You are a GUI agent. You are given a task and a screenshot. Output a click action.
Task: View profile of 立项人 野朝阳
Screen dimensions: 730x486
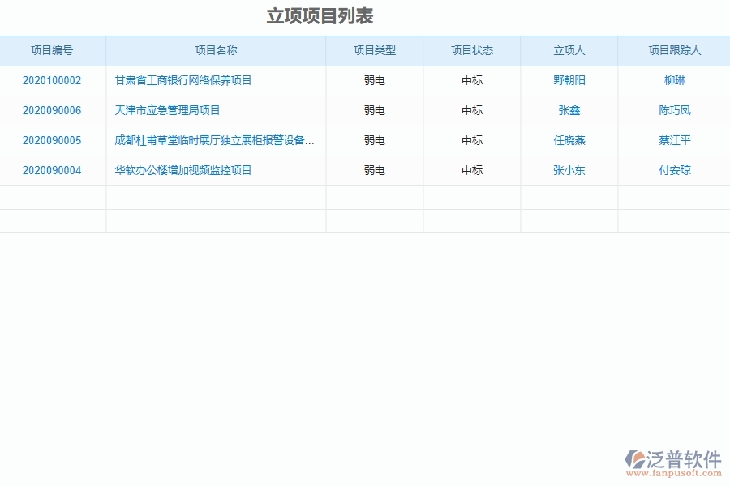pos(569,80)
